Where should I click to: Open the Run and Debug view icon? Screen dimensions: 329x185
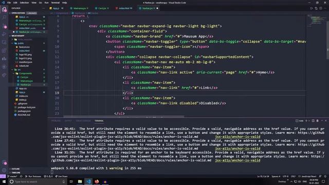point(4,34)
